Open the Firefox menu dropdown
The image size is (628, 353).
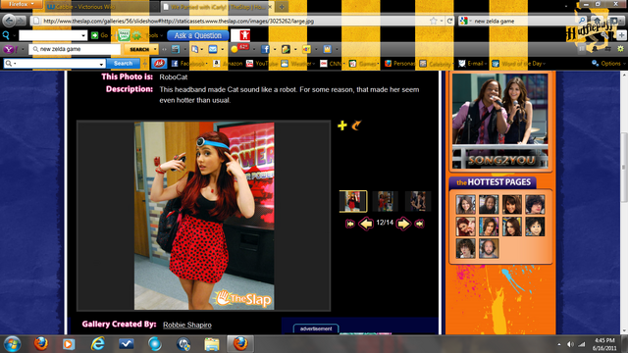tap(22, 4)
